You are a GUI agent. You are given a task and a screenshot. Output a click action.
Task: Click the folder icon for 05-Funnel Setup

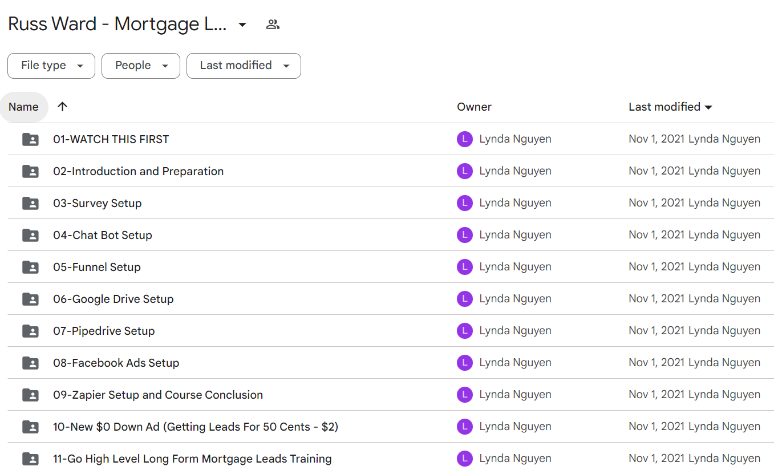click(x=30, y=267)
